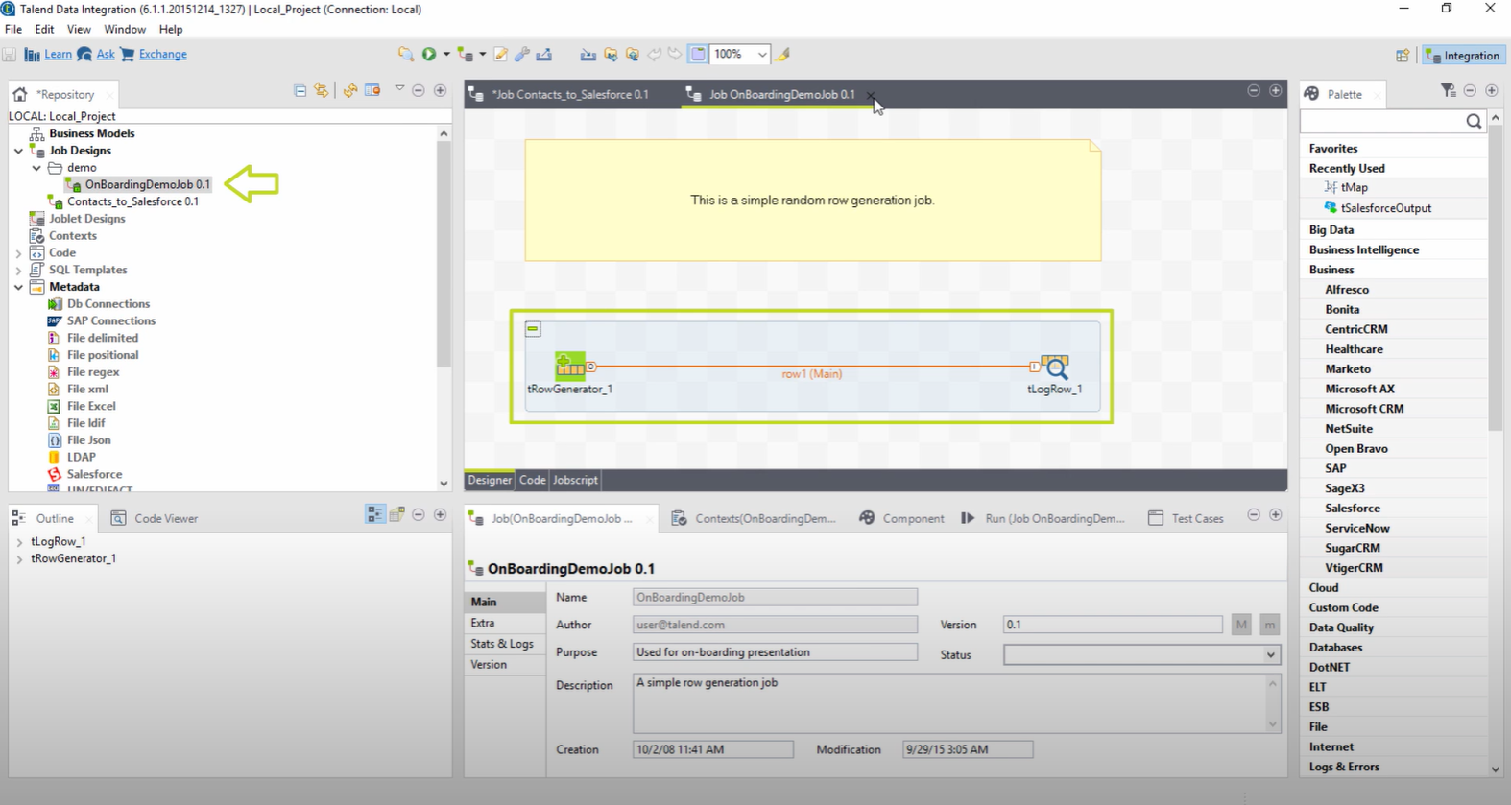Viewport: 1511px width, 805px height.
Task: Open the Test Cases tab
Action: point(1187,518)
